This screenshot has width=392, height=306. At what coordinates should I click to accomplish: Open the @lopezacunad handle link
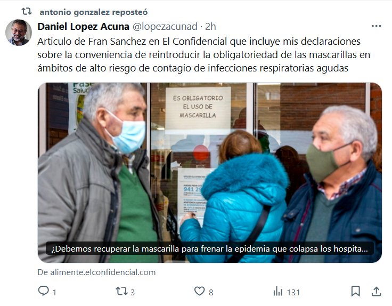pos(165,27)
